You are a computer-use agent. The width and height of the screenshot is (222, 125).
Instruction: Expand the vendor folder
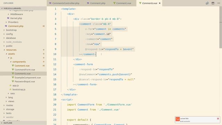(10, 117)
